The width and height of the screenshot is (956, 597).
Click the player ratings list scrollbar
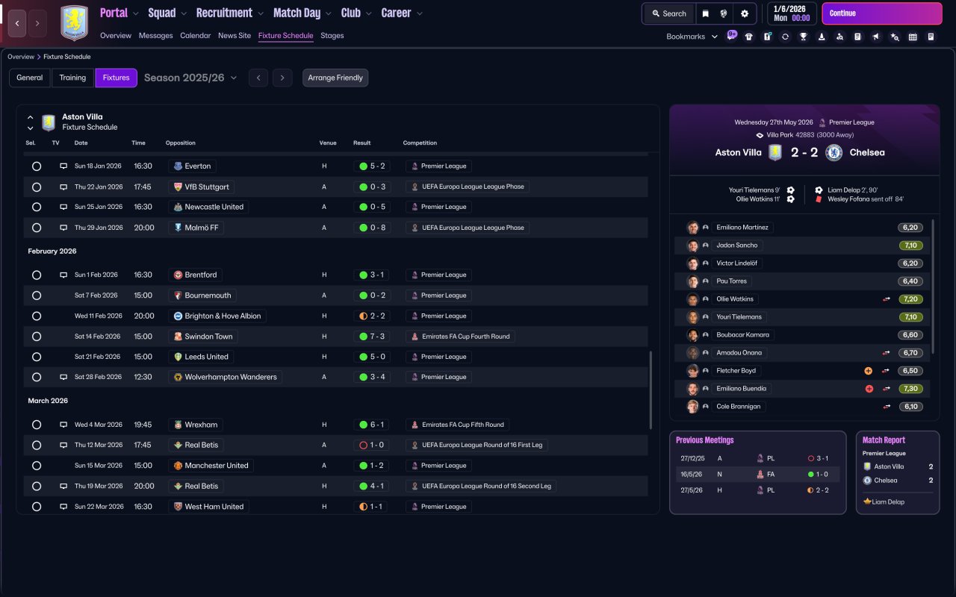click(934, 287)
